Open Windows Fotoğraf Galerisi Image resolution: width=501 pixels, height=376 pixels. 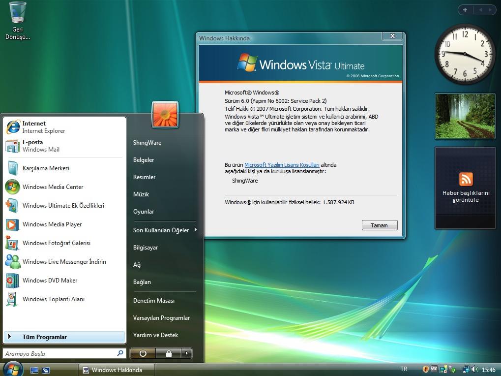click(64, 243)
